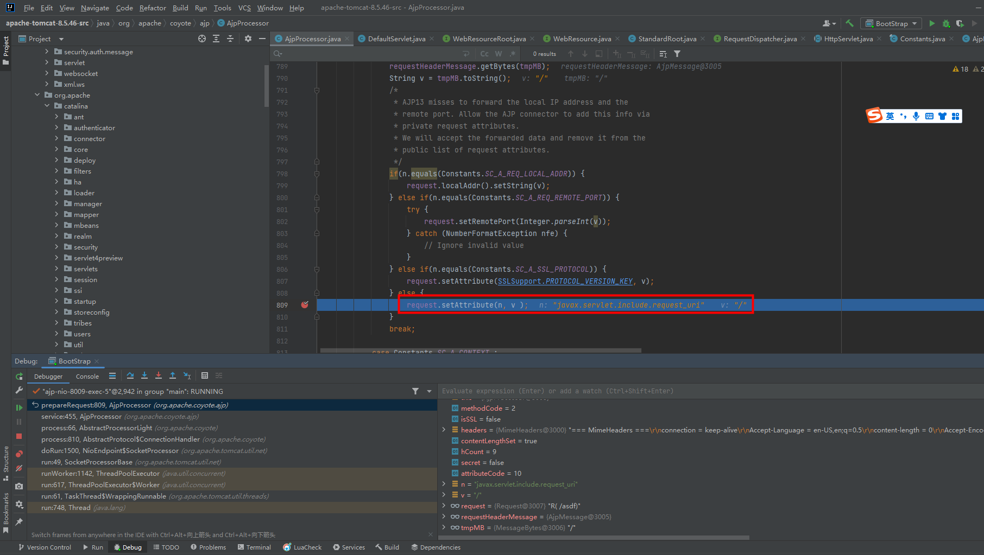Toggle Words option W in search bar
The width and height of the screenshot is (984, 555).
tap(499, 54)
